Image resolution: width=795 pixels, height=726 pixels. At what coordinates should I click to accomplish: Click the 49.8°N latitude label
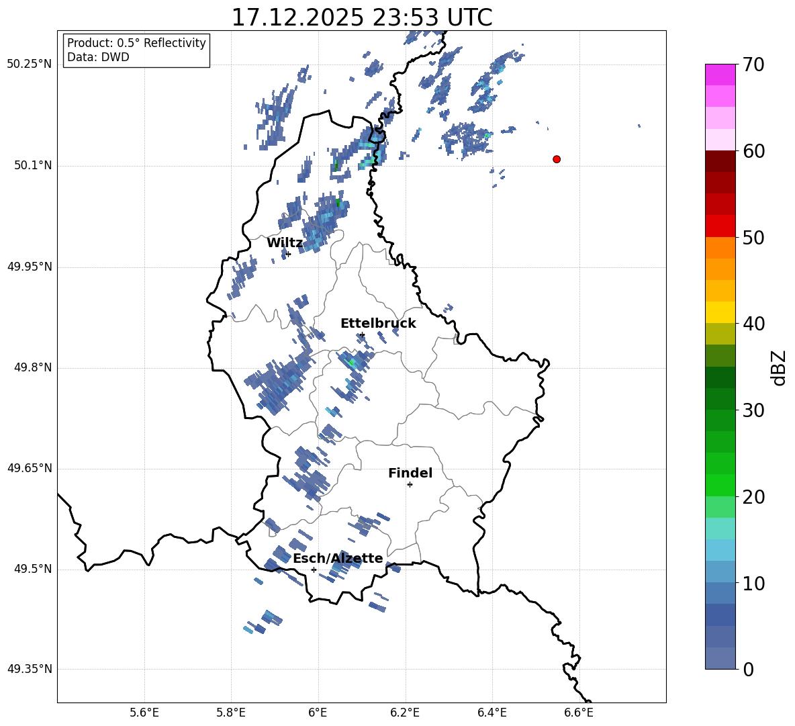point(34,367)
